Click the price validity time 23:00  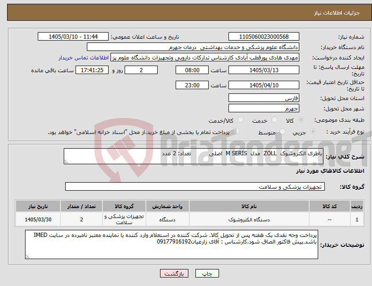[x=192, y=85]
